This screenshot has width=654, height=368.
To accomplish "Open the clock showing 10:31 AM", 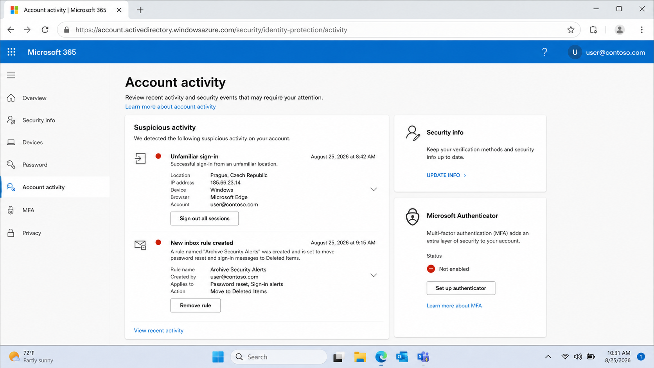I will 618,357.
